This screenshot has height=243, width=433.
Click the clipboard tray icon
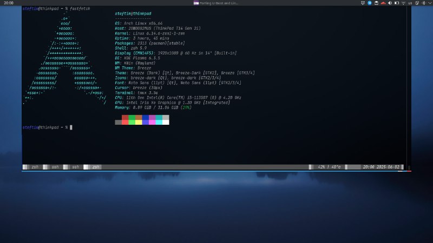(x=376, y=3)
